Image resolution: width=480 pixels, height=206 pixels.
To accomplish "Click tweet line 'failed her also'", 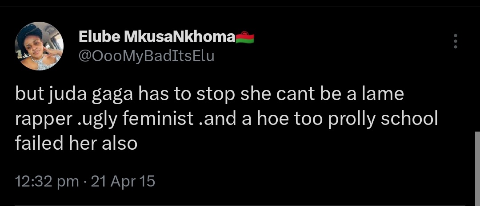I will point(76,143).
